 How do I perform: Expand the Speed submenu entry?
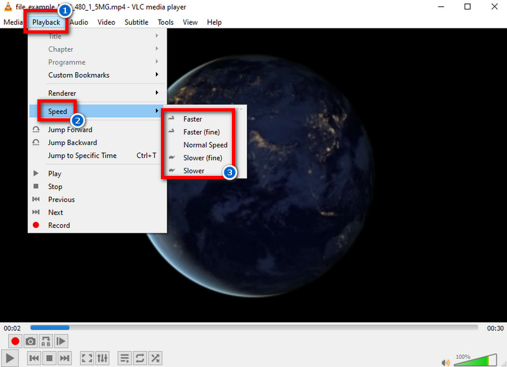click(x=98, y=111)
